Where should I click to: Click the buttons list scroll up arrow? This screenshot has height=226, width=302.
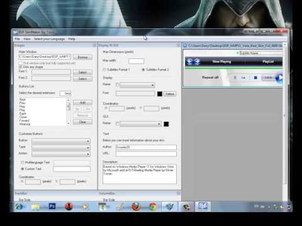coord(69,100)
